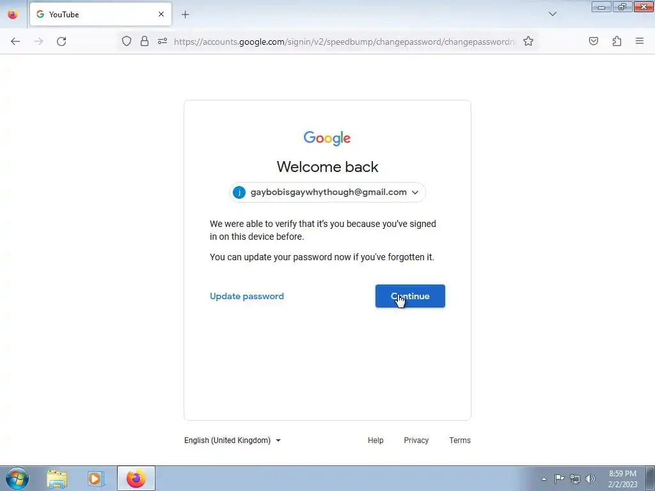Open the taskbar clock showing 8:59 PM
The height and width of the screenshot is (491, 655).
pyautogui.click(x=623, y=479)
